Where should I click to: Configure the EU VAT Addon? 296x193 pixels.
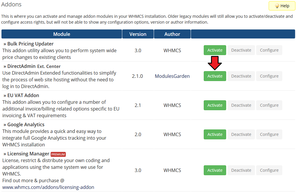coord(269,105)
